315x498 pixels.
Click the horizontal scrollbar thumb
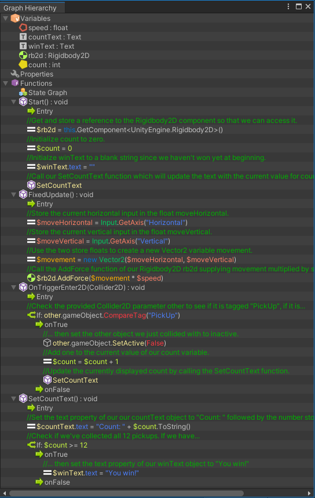126,493
